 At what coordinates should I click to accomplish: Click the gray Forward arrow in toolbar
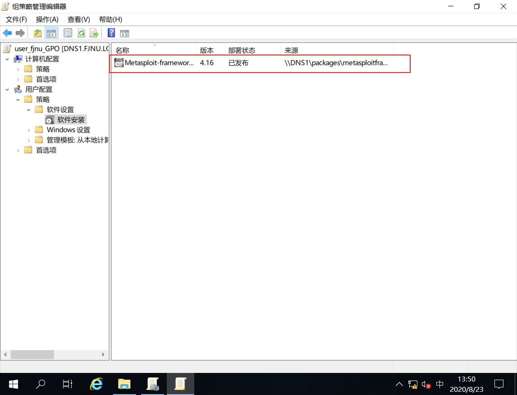point(20,33)
